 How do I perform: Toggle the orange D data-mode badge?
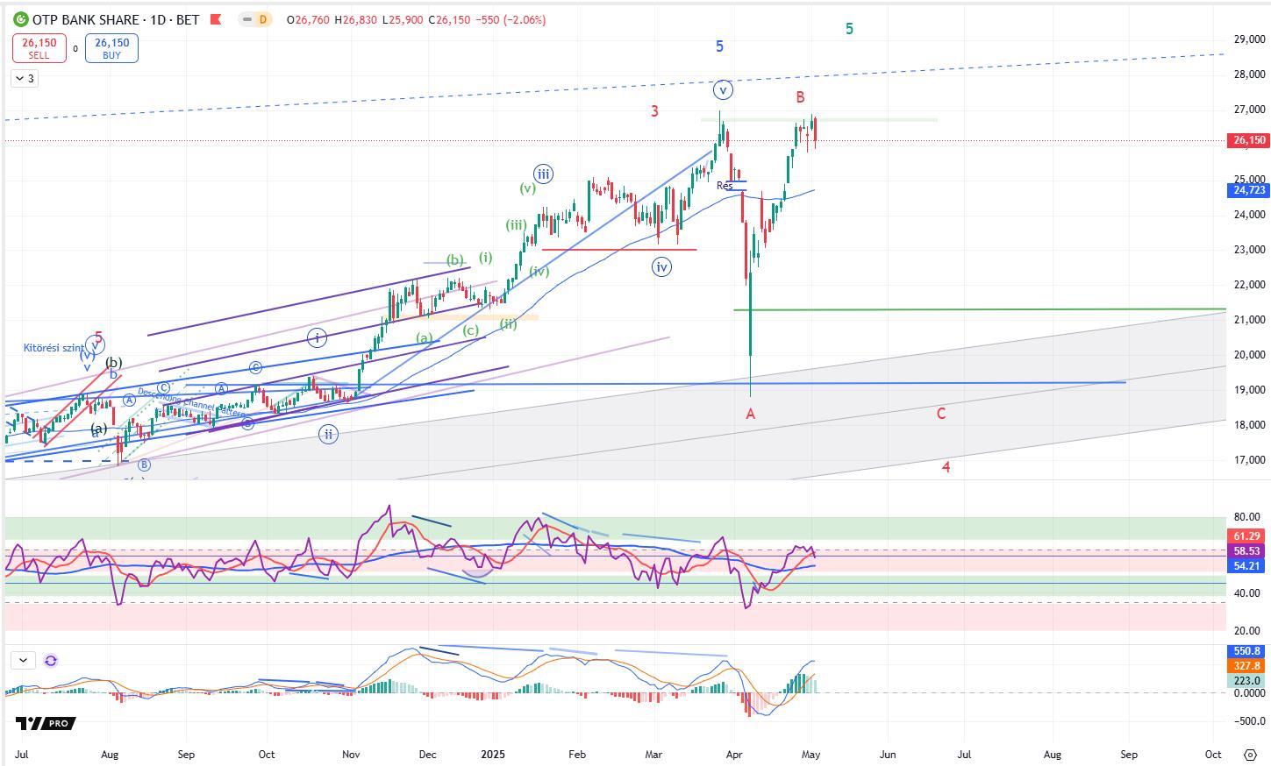tap(262, 19)
